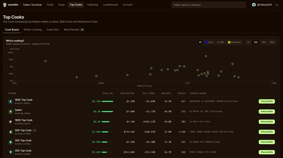
Task: Click the Salem trader name
Action: (18, 110)
